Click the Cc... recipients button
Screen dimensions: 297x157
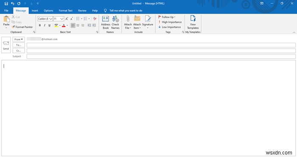pyautogui.click(x=19, y=51)
